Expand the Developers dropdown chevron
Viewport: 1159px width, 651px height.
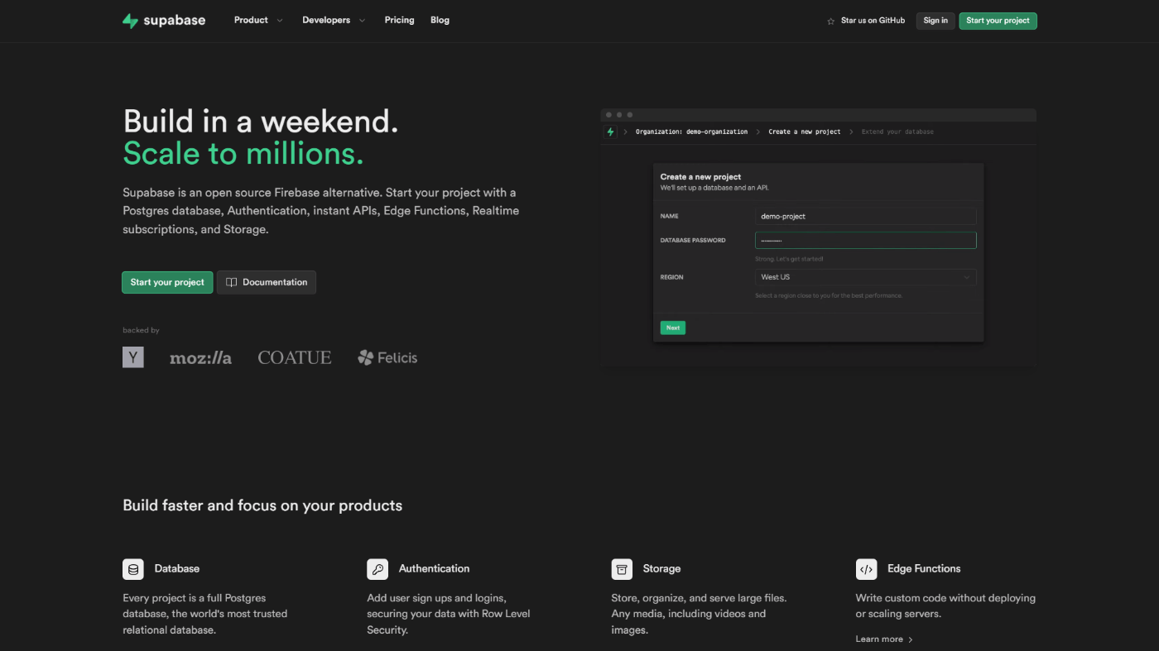[362, 21]
